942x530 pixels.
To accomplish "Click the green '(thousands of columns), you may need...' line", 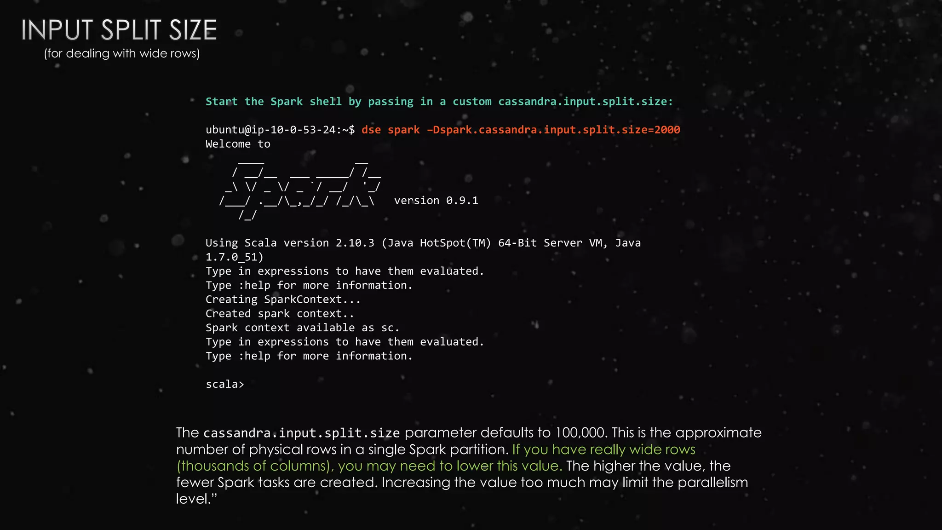I will pos(369,466).
